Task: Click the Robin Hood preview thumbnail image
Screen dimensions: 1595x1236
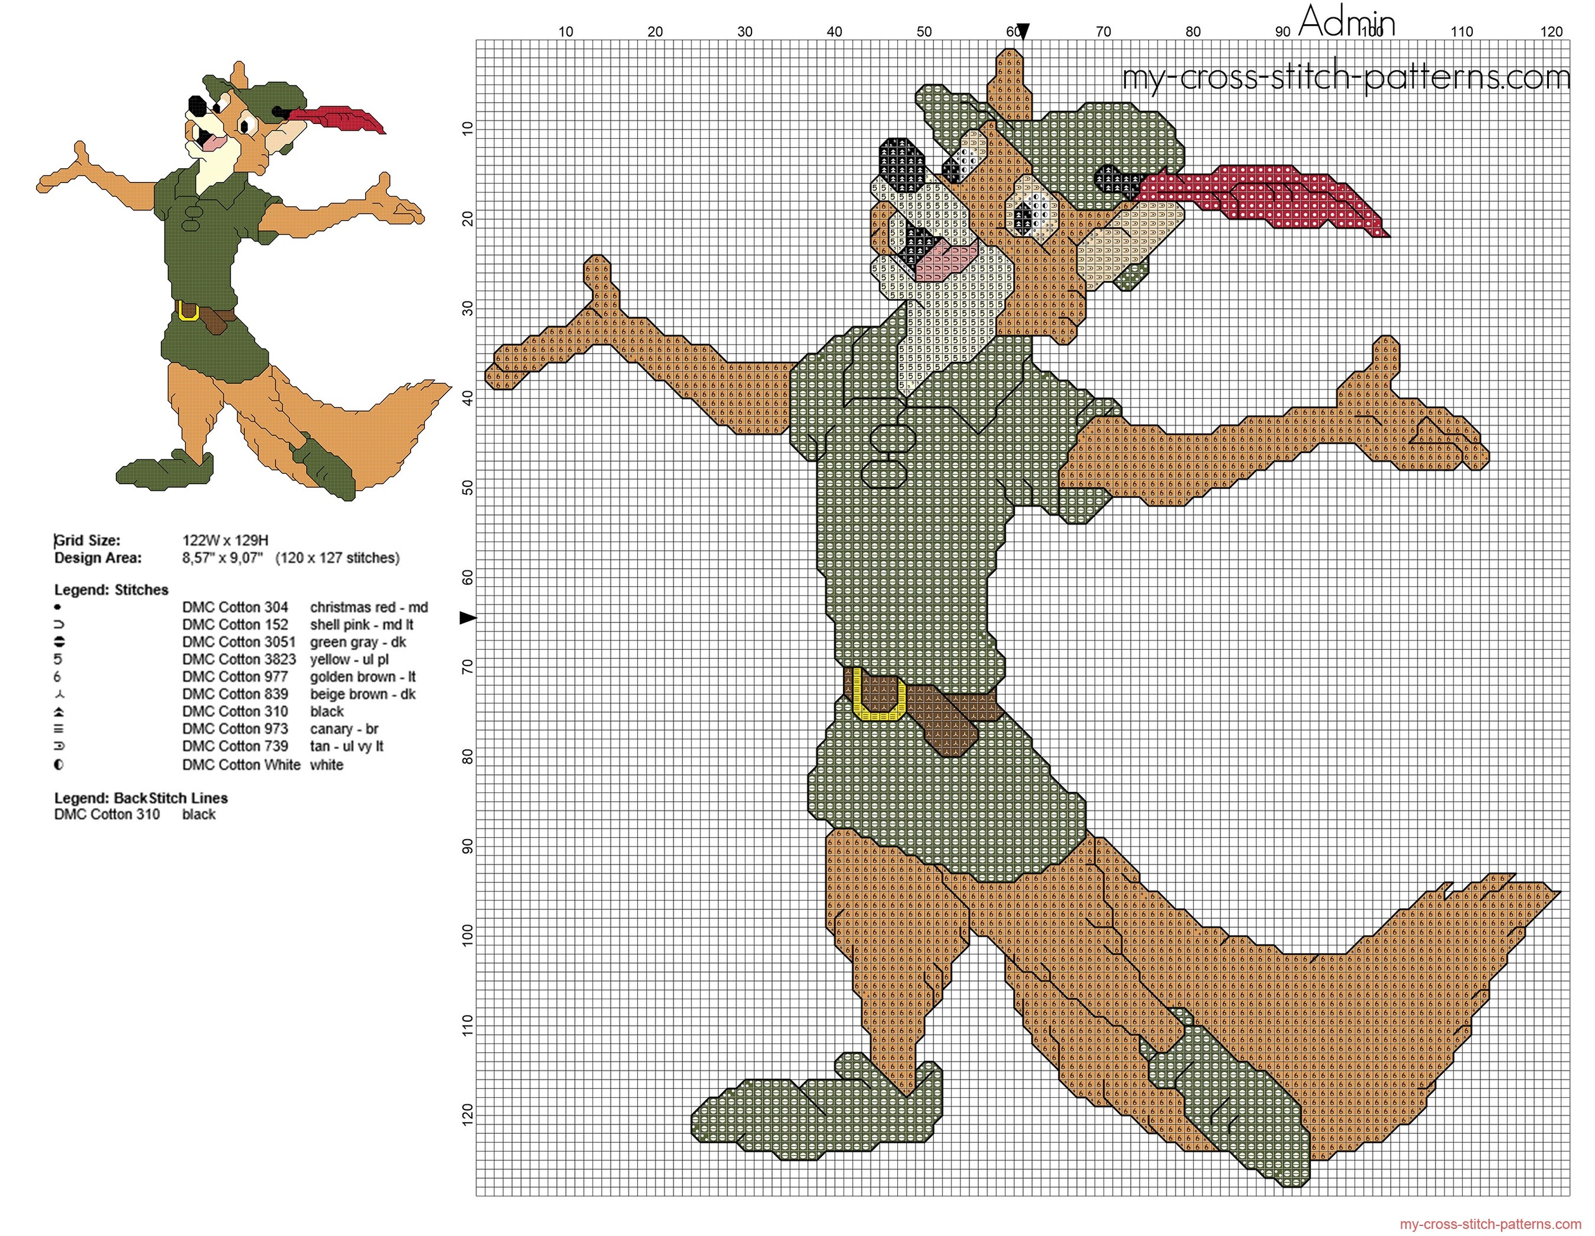Action: [245, 280]
